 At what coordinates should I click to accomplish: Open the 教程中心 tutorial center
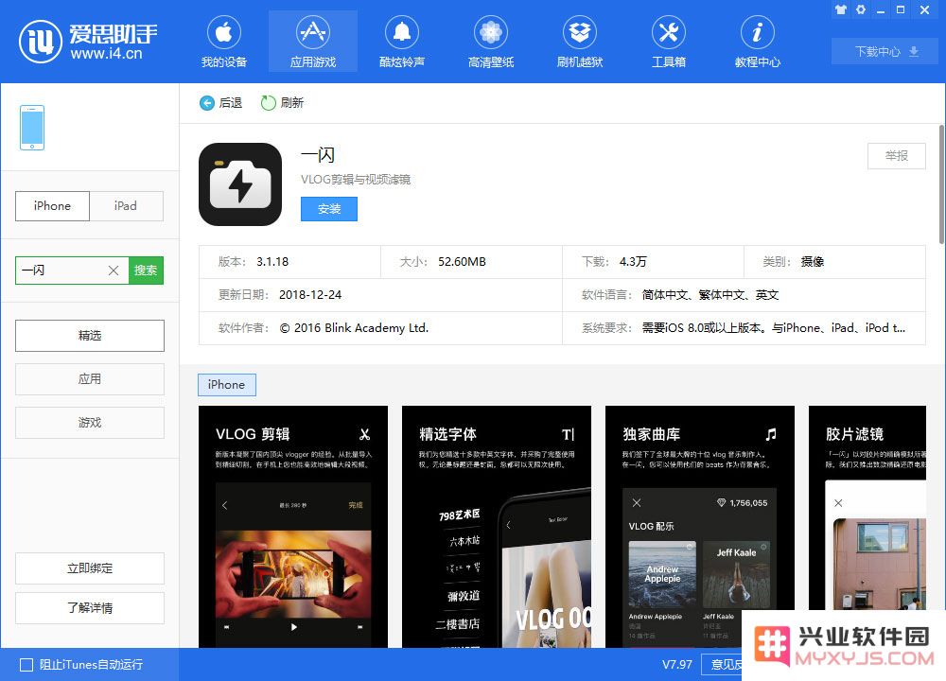pyautogui.click(x=757, y=41)
